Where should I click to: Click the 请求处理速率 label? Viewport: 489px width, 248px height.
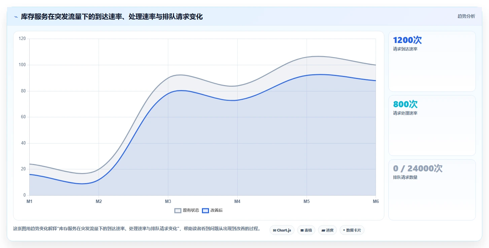[x=405, y=113]
